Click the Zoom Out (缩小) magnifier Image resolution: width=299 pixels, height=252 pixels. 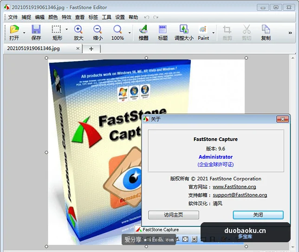(97, 30)
